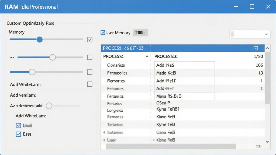Click the square icon in PROCESS header bar
This screenshot has width=276, height=155.
[256, 48]
